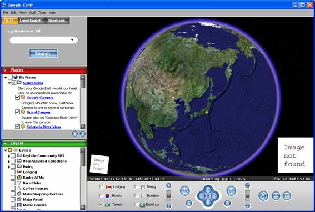Click the Banks/ATMs layer icon
Viewport: 315px width, 212px height.
19,178
